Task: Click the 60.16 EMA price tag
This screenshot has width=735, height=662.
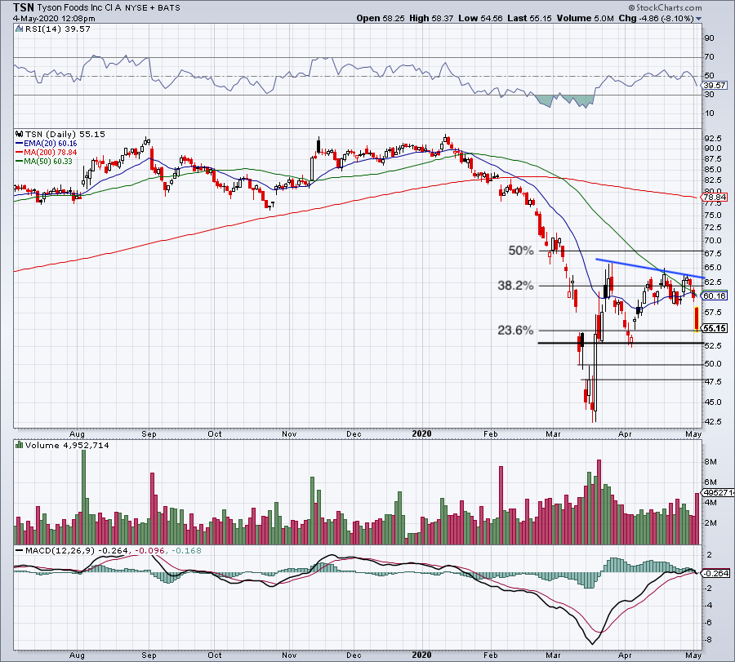Action: [x=715, y=295]
